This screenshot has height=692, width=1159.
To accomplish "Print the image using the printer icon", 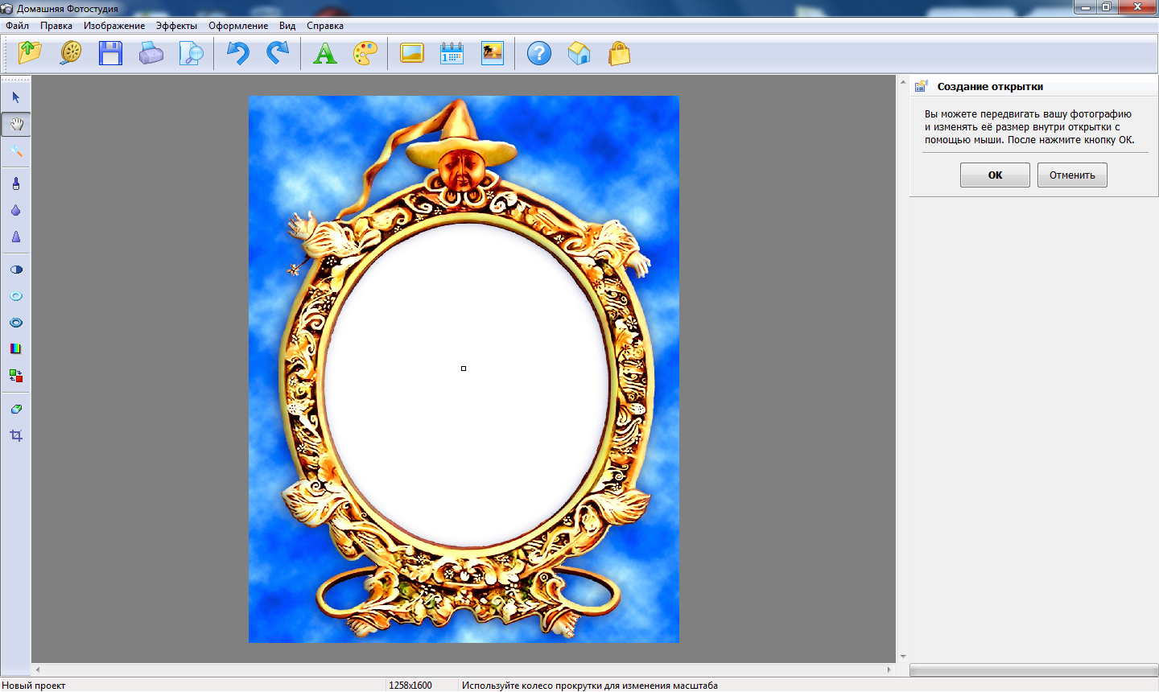I will (x=151, y=54).
